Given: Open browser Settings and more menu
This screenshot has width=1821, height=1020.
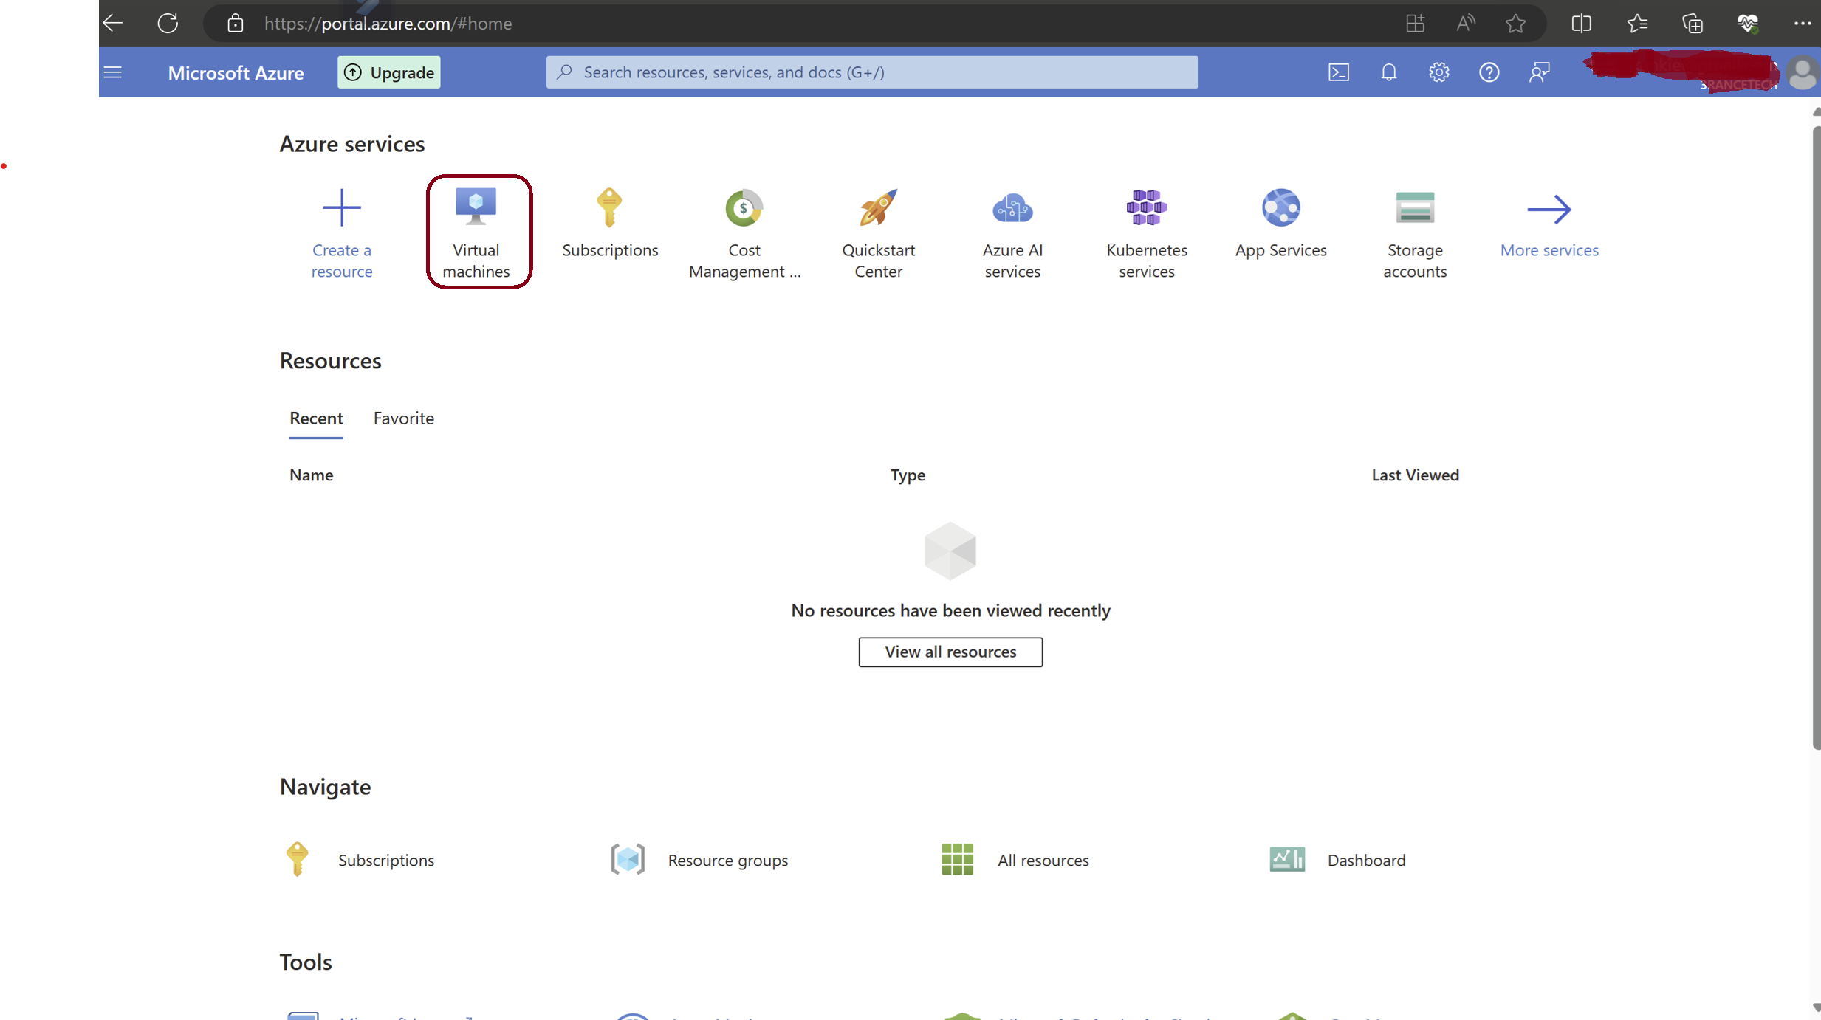Looking at the screenshot, I should (1802, 24).
